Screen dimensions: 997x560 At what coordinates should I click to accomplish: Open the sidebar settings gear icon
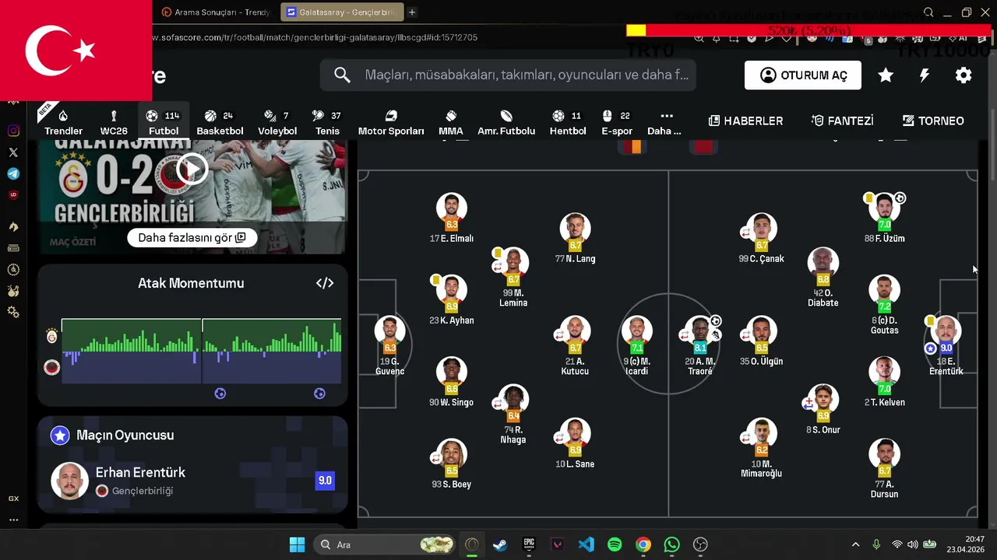(x=13, y=312)
